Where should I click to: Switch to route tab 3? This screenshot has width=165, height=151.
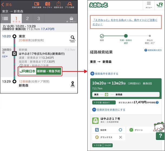[x=39, y=19]
